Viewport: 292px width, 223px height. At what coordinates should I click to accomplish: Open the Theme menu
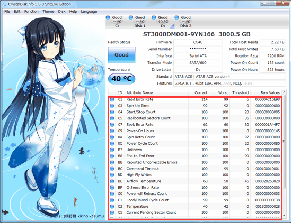click(x=48, y=11)
